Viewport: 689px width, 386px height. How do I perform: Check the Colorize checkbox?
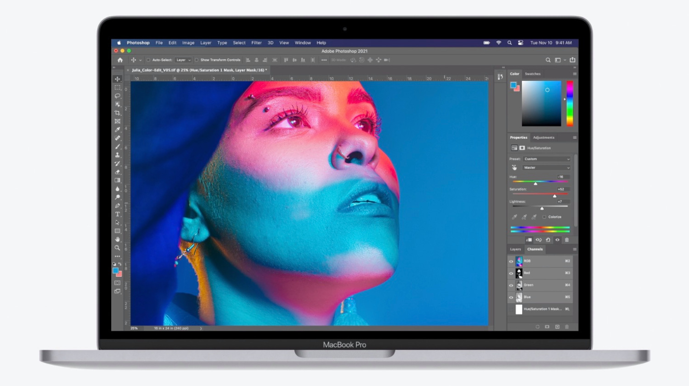coord(544,217)
